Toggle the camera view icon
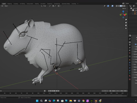 tap(126, 25)
